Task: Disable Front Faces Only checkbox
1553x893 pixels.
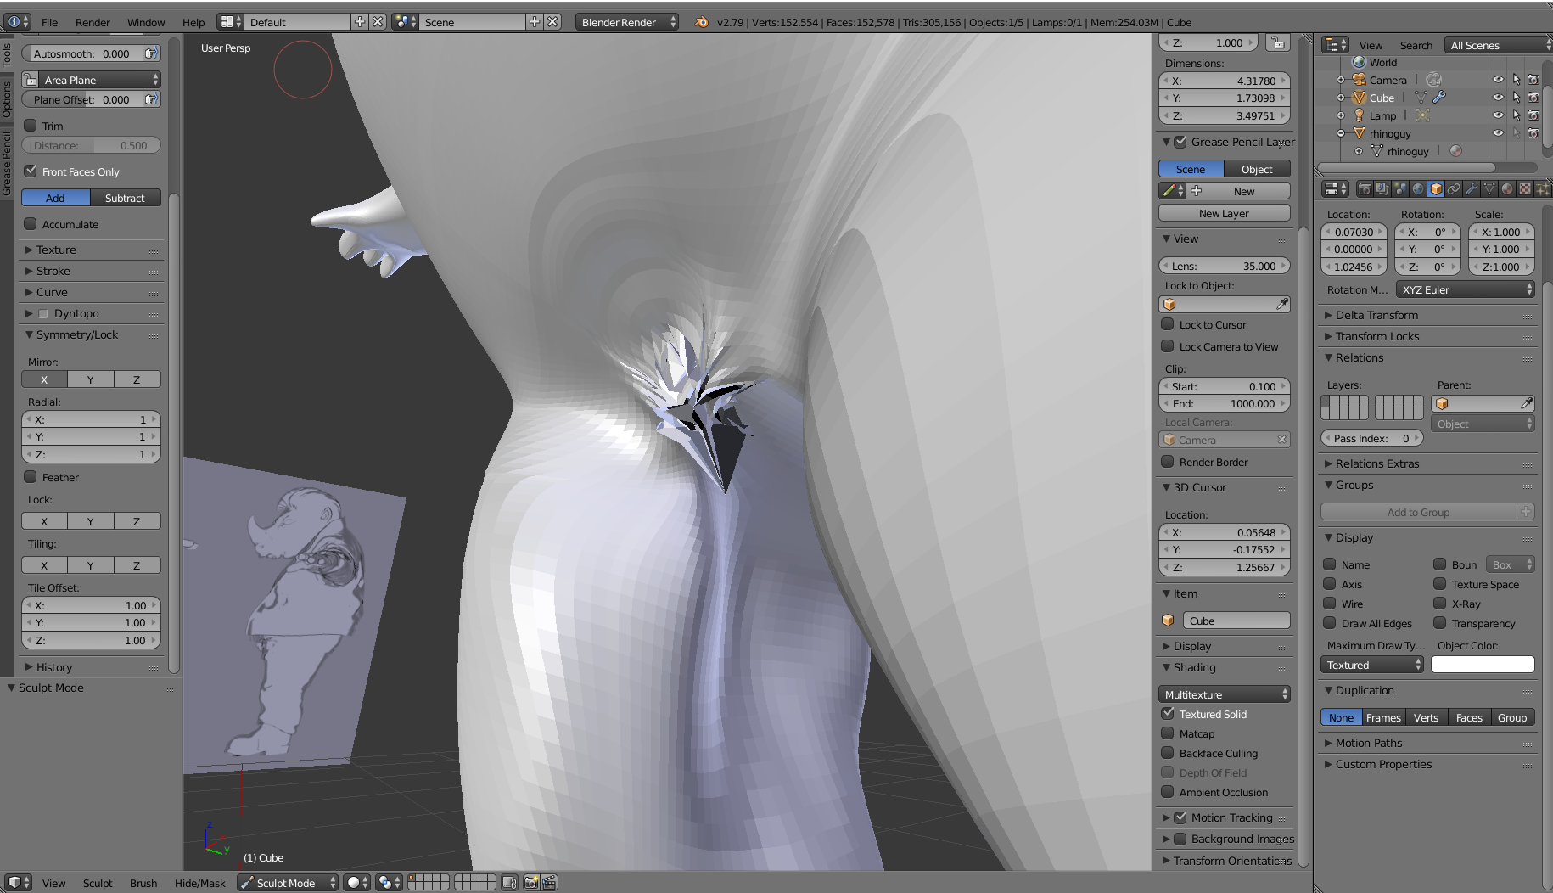Action: tap(31, 171)
